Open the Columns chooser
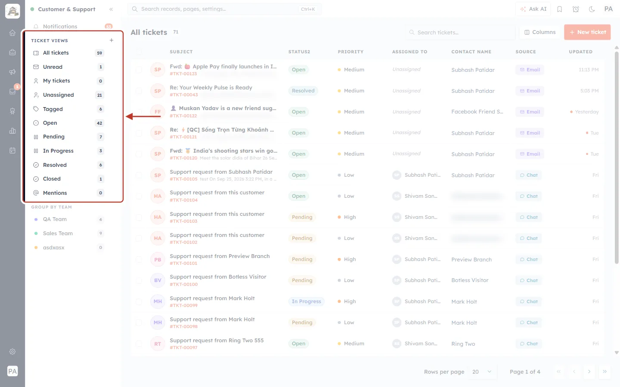Viewport: 620px width, 387px height. coord(540,32)
